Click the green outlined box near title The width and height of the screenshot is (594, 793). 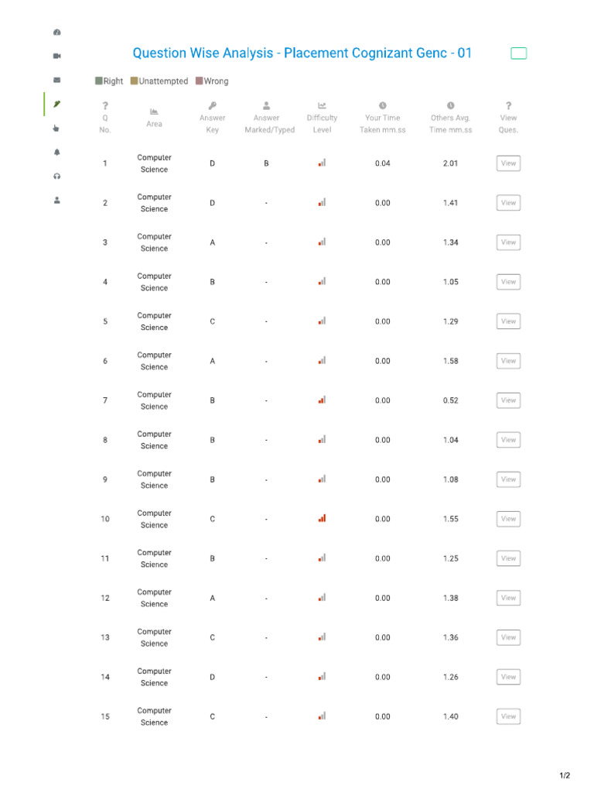519,53
